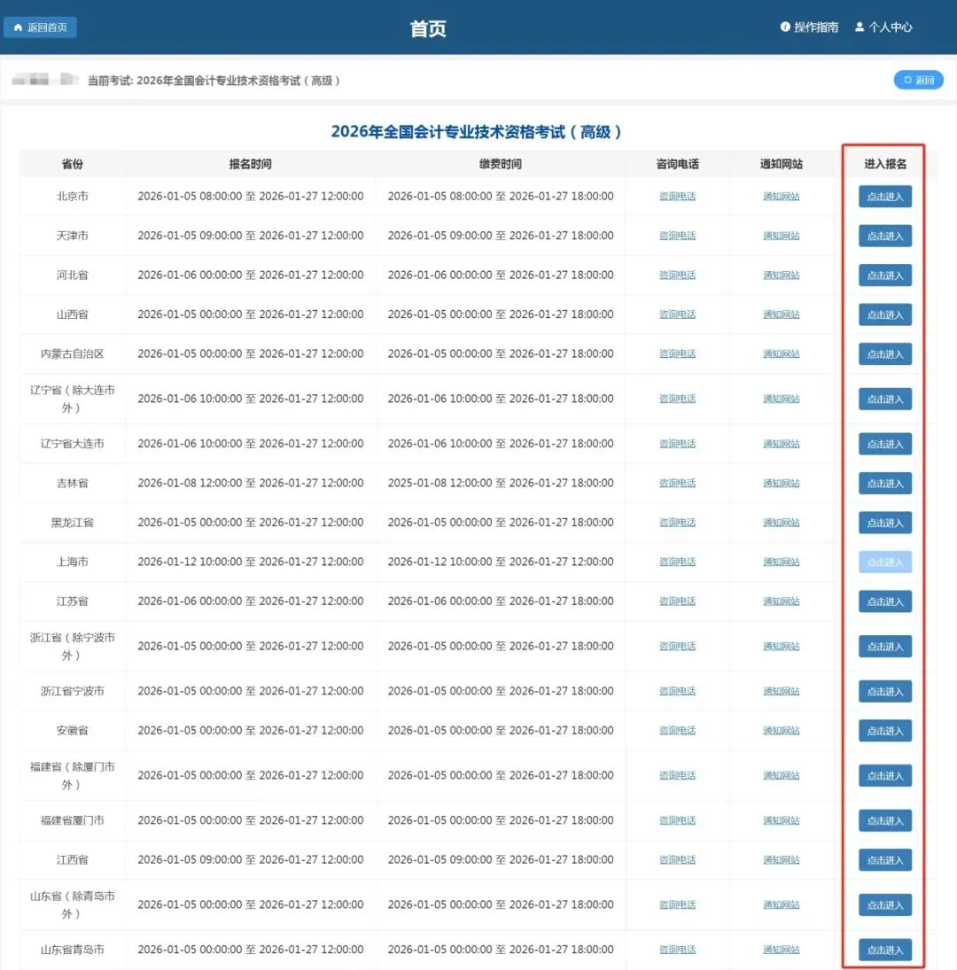Open 通知网站 link for 山东省青岛市
Image resolution: width=957 pixels, height=970 pixels.
coord(782,950)
